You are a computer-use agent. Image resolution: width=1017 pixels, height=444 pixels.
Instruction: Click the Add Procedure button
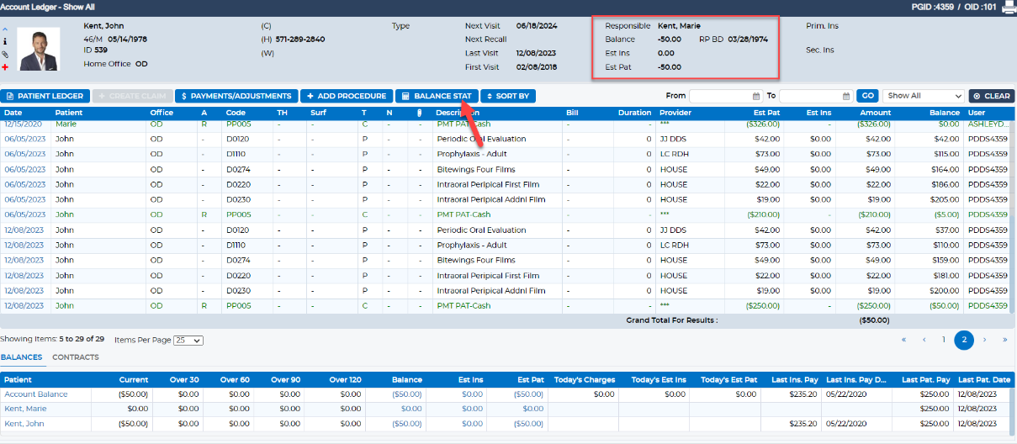click(x=347, y=96)
